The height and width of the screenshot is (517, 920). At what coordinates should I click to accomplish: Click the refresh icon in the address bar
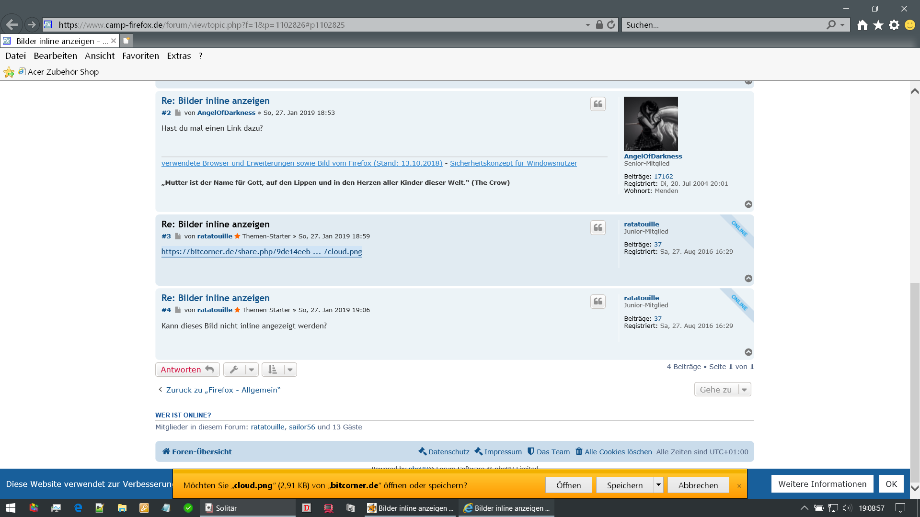(611, 24)
